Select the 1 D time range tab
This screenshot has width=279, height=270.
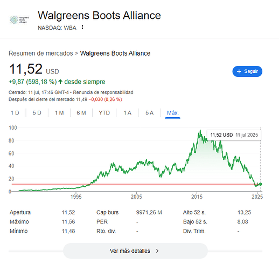pos(15,113)
